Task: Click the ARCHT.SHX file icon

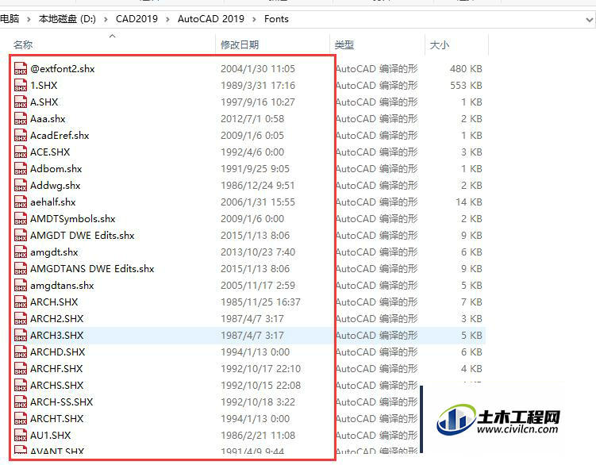Action: 21,419
